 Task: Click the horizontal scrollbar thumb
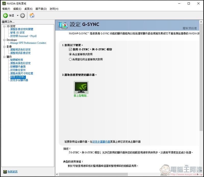pos(93,174)
